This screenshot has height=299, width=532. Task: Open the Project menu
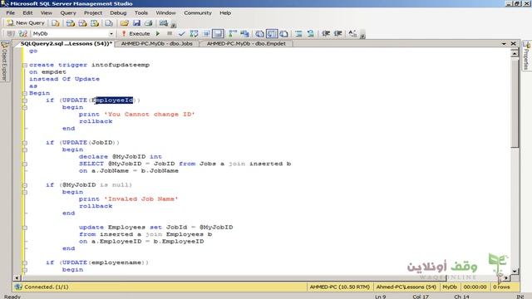coord(93,13)
